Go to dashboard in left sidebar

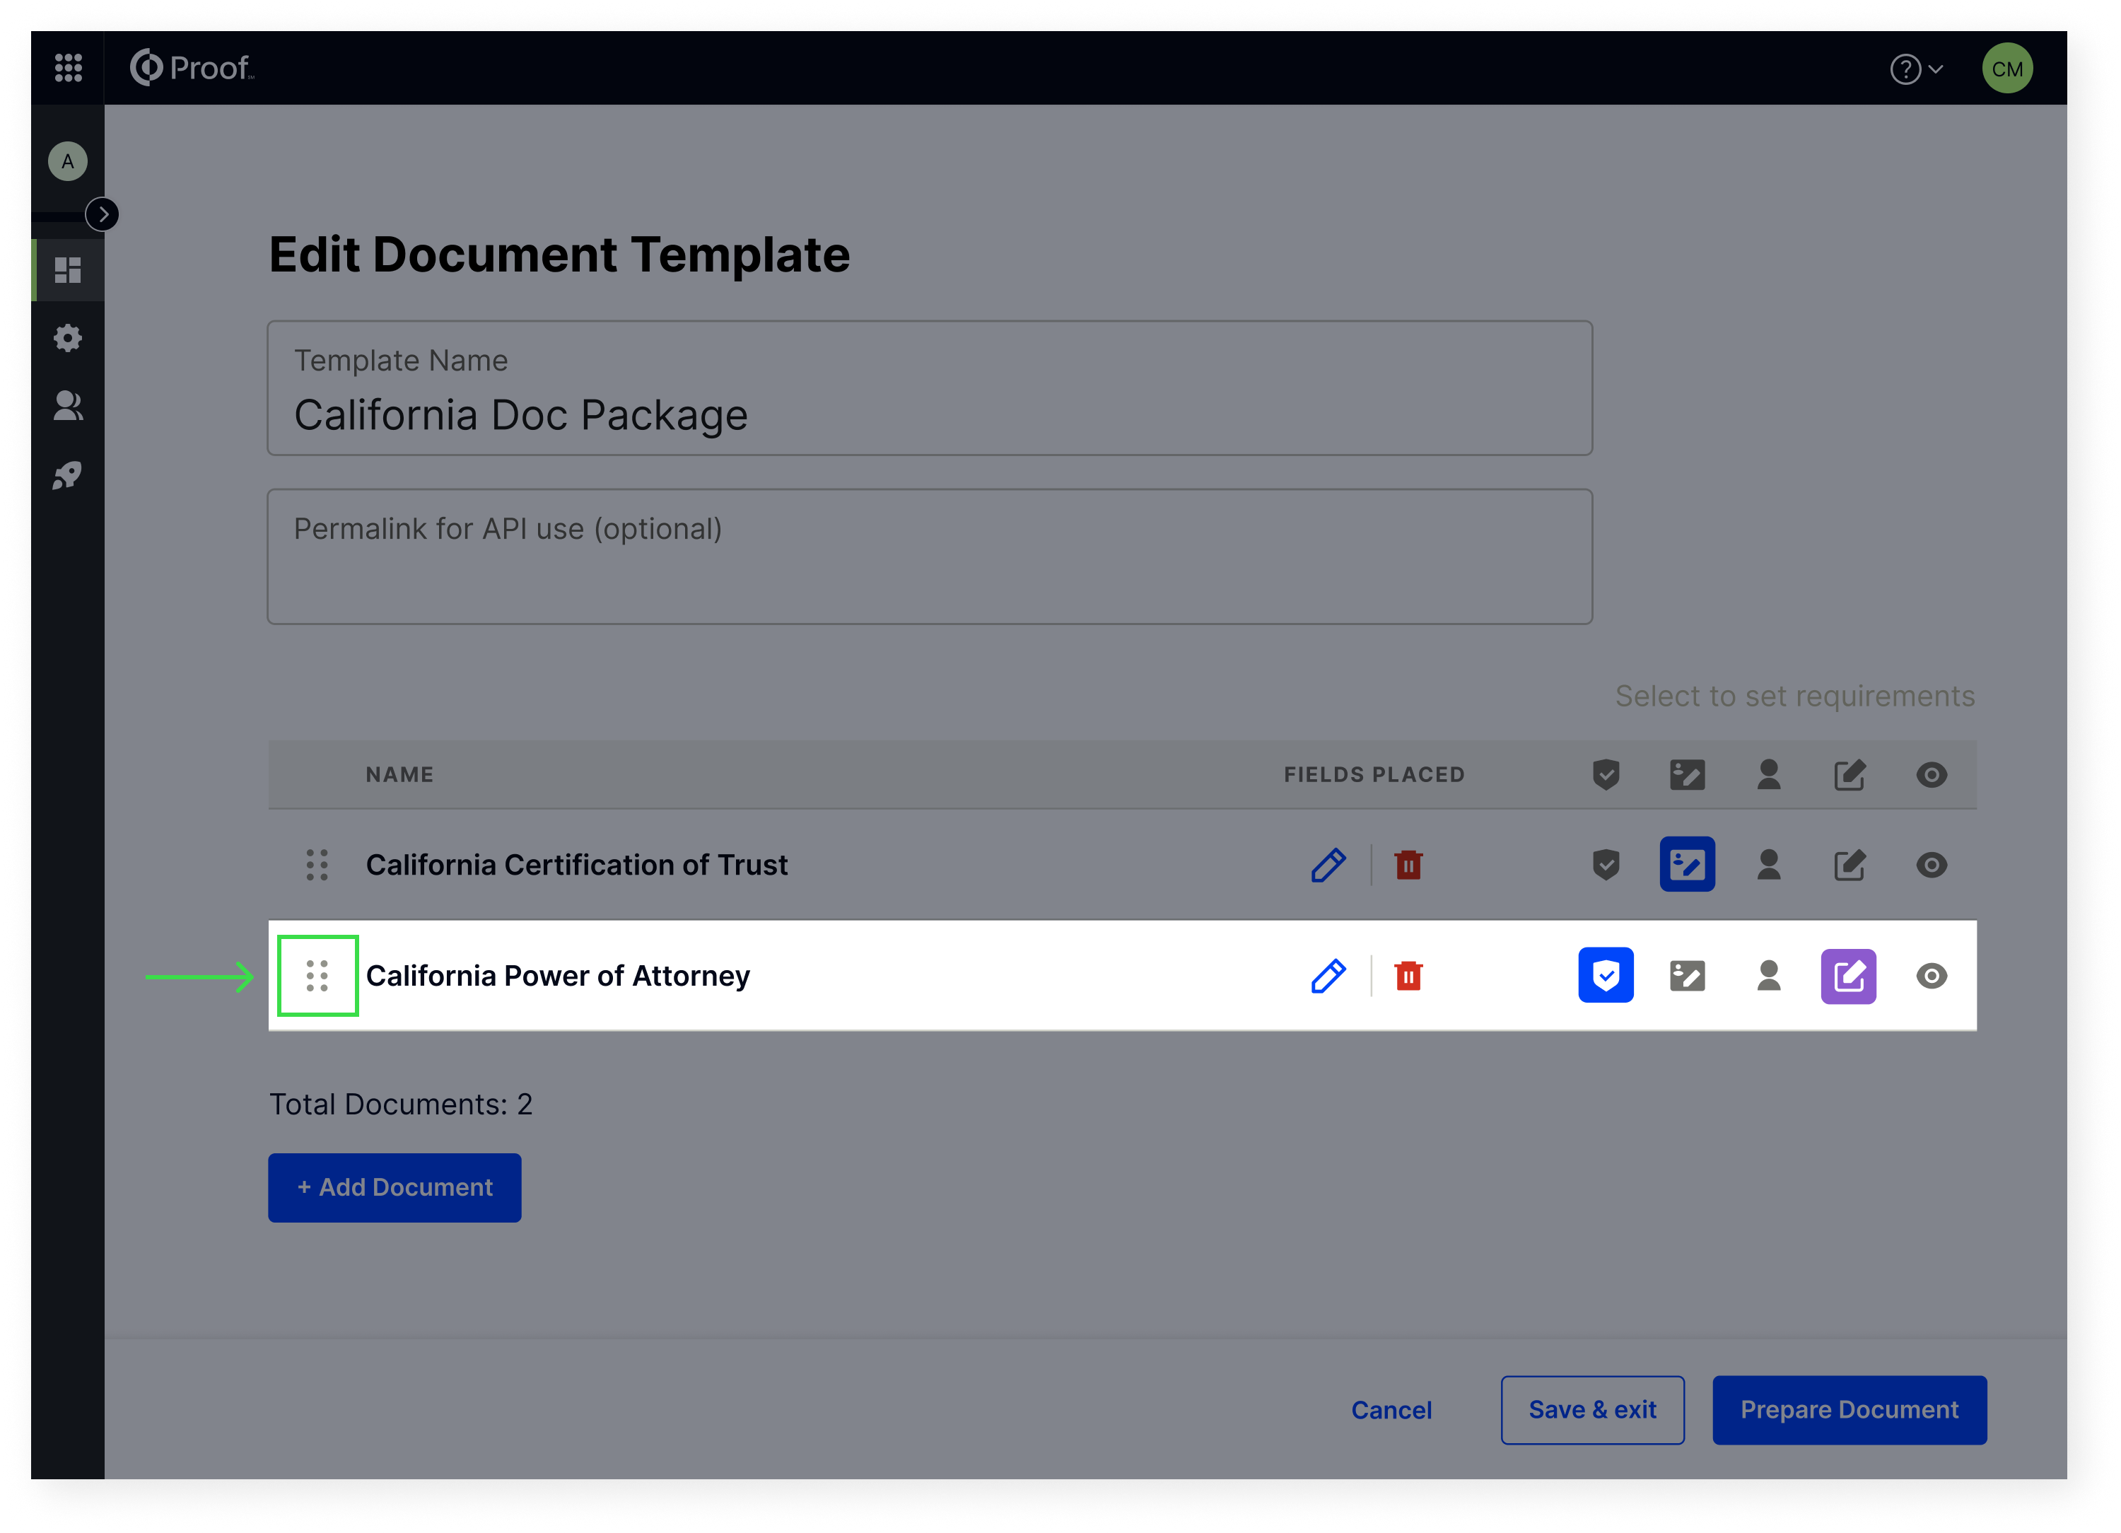(x=67, y=270)
